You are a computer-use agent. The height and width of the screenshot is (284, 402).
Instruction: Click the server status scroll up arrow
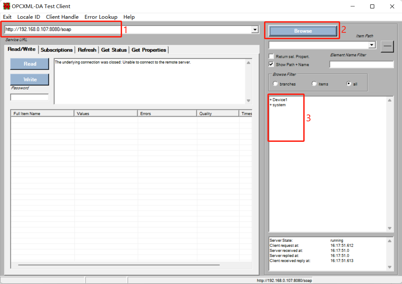point(390,241)
